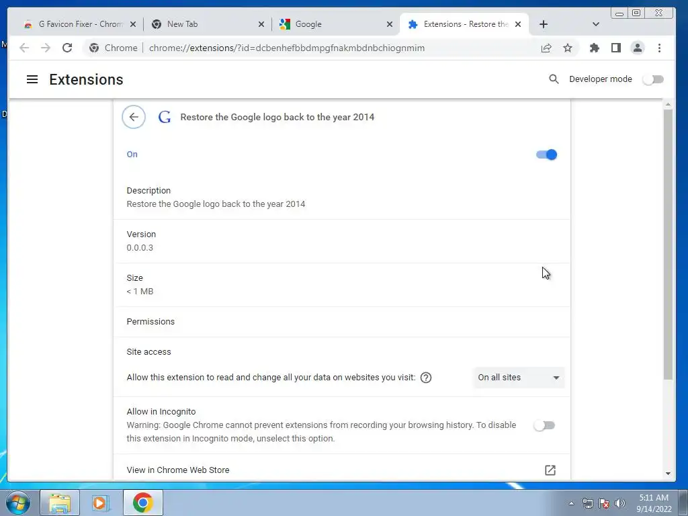688x516 pixels.
Task: Close the Extensions tab
Action: coord(518,25)
